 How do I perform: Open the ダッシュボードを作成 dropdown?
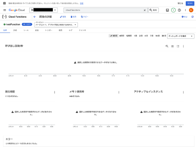tap(181, 36)
